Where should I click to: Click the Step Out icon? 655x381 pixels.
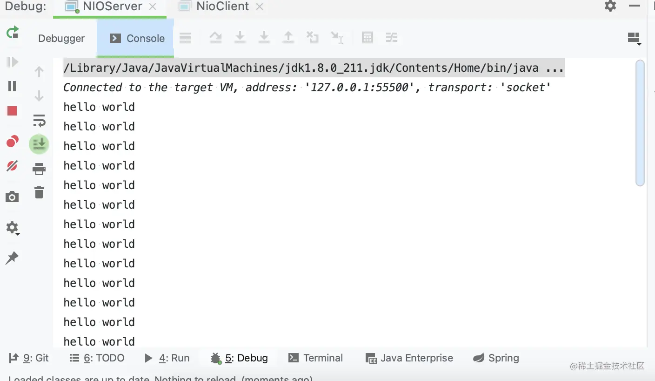click(x=288, y=37)
